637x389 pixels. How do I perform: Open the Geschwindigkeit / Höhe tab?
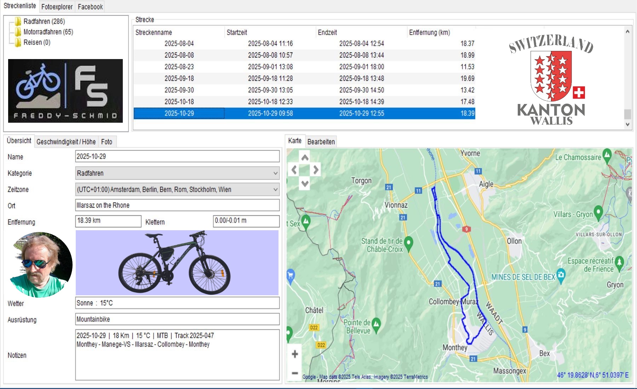tap(66, 142)
